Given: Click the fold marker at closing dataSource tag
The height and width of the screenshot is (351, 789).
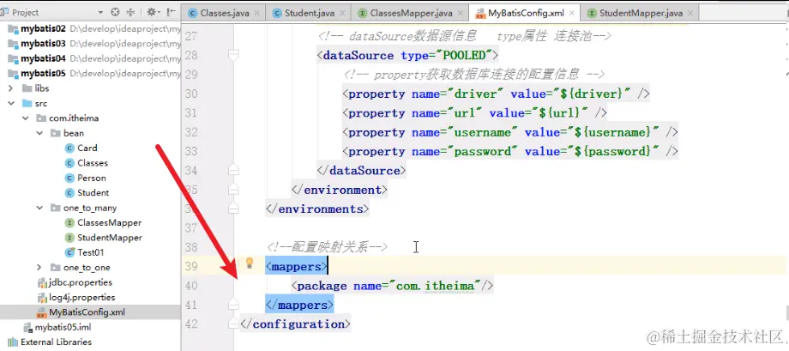Looking at the screenshot, I should [233, 170].
